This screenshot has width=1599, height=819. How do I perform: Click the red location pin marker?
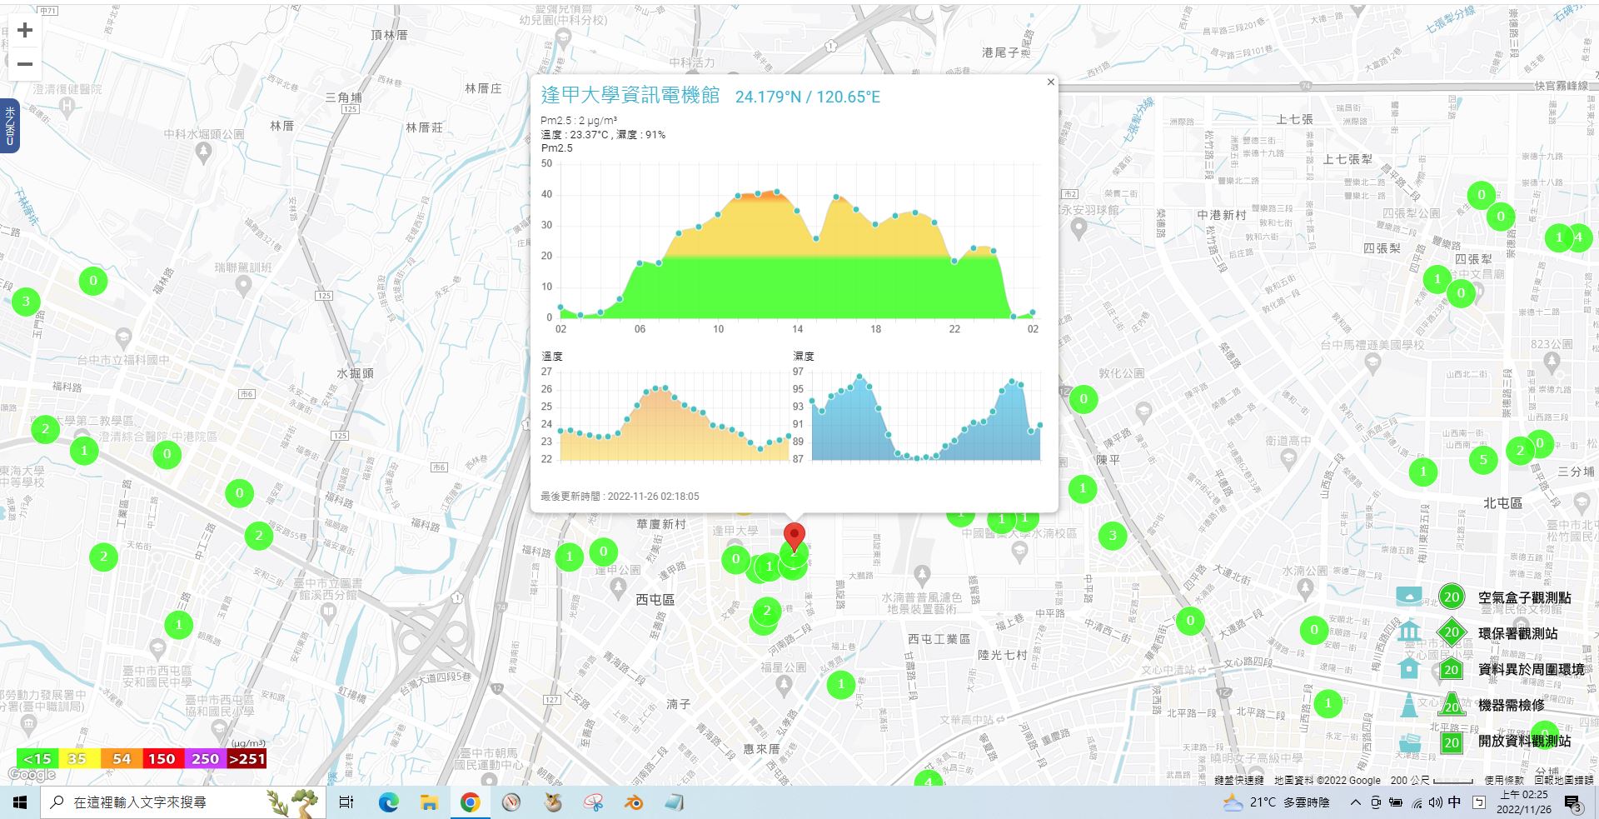tap(795, 539)
